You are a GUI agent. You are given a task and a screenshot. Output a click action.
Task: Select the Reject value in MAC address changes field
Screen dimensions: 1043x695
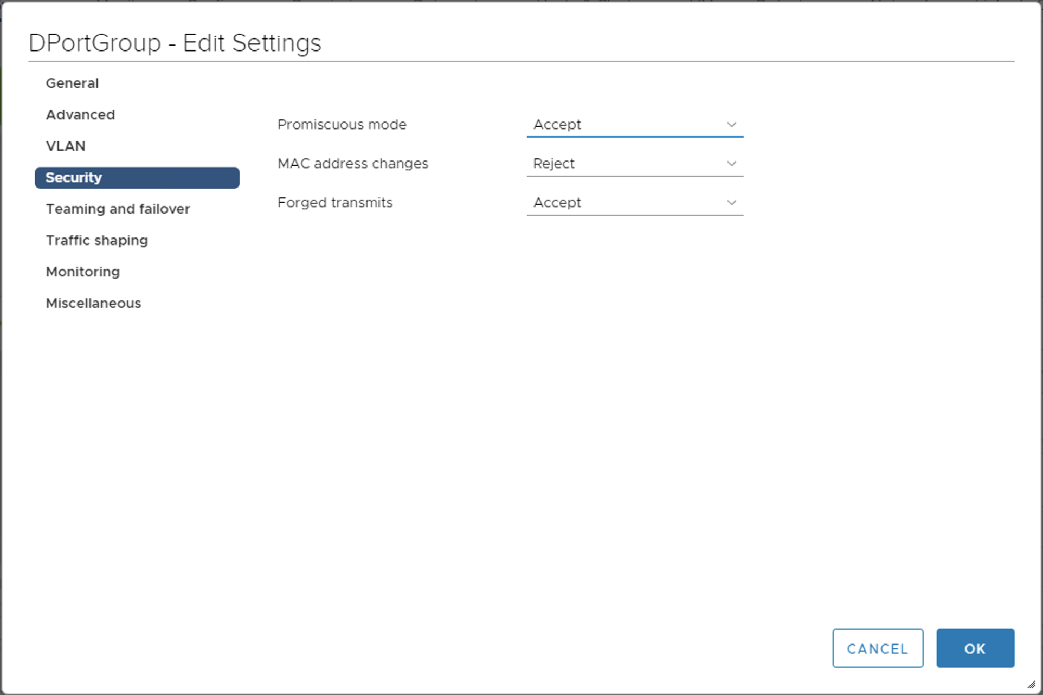point(553,163)
